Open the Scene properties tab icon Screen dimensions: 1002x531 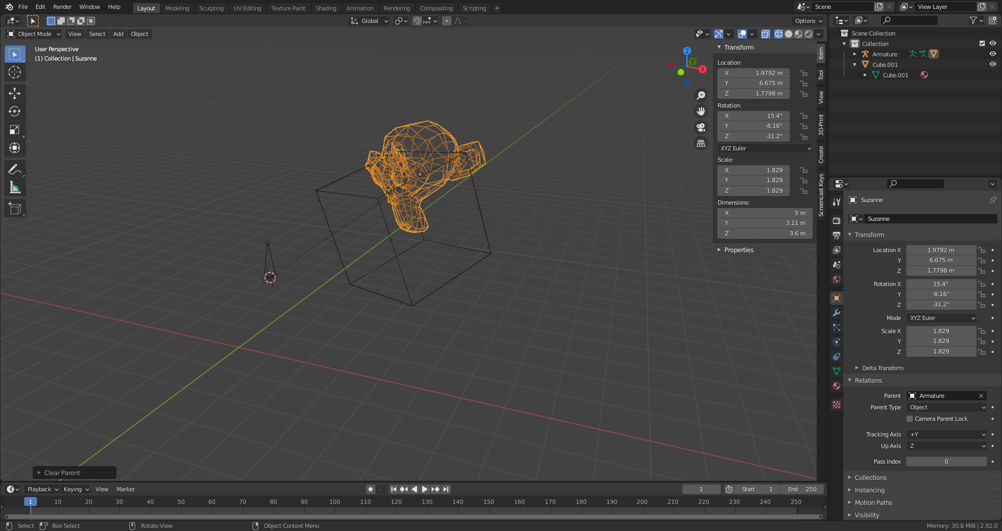(837, 265)
